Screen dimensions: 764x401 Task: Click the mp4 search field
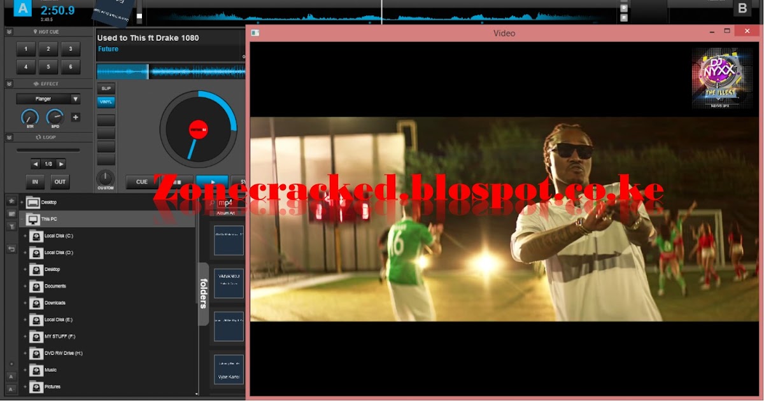click(x=232, y=203)
